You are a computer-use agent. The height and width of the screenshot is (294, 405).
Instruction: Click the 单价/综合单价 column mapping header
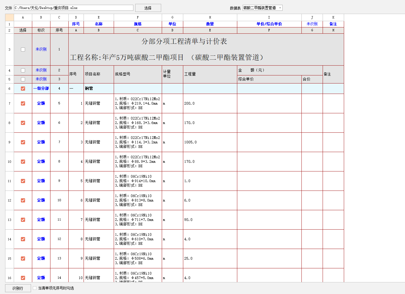coord(269,24)
